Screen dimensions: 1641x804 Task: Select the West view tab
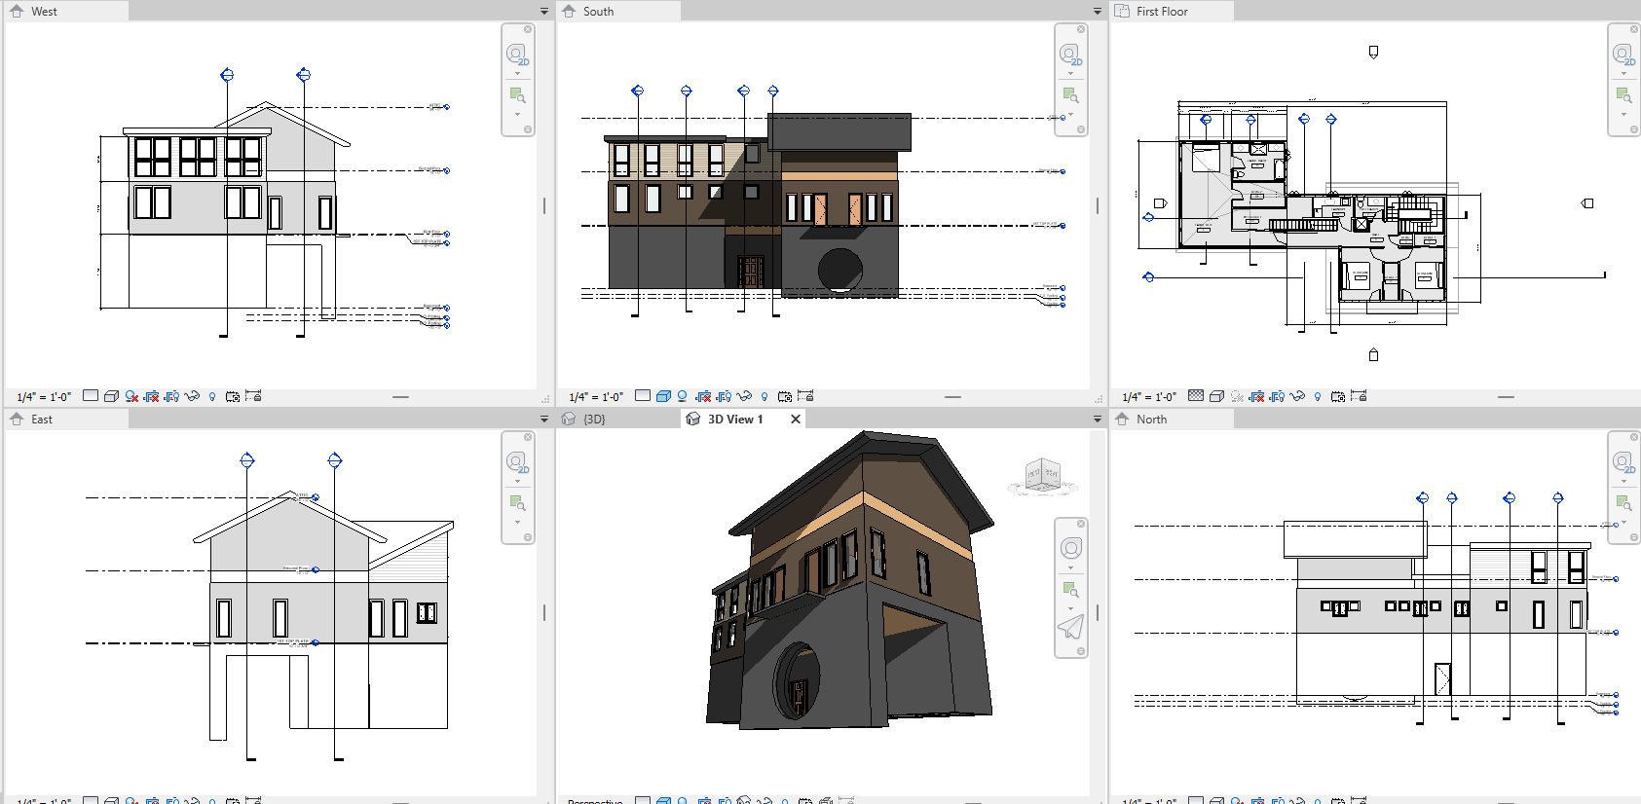(x=66, y=12)
